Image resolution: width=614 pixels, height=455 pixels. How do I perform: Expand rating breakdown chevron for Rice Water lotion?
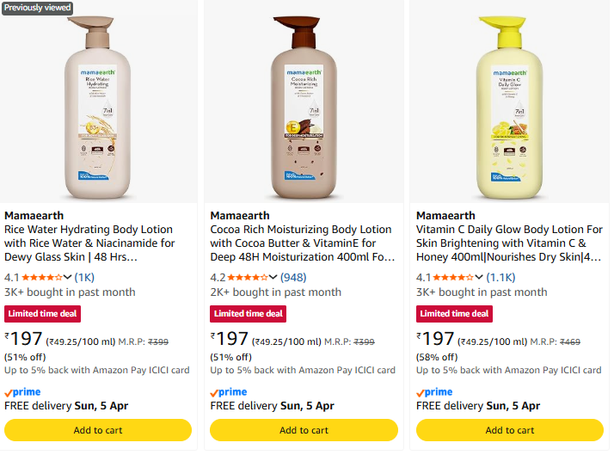pos(68,278)
